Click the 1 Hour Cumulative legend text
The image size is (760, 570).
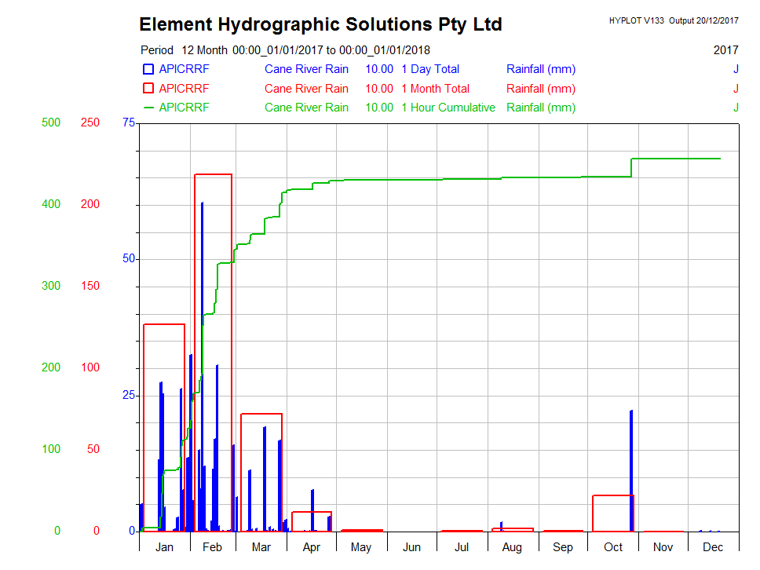448,108
